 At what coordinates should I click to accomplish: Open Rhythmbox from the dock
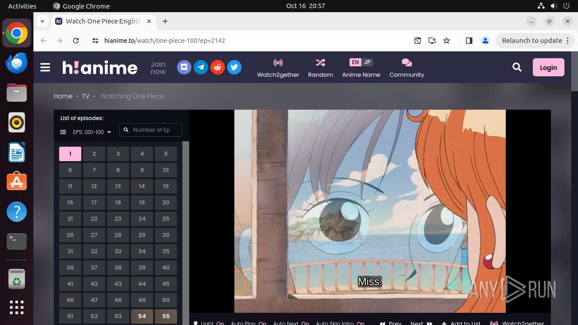pos(17,122)
